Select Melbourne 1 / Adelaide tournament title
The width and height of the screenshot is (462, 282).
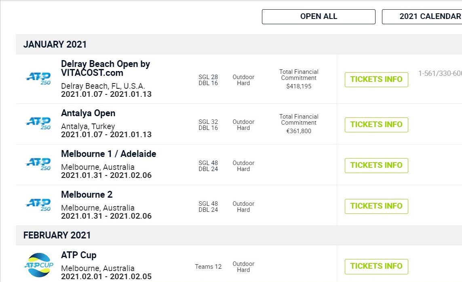108,154
